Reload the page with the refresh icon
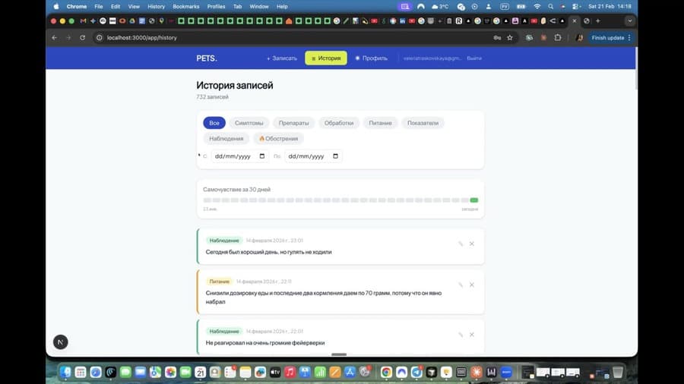 coord(82,38)
